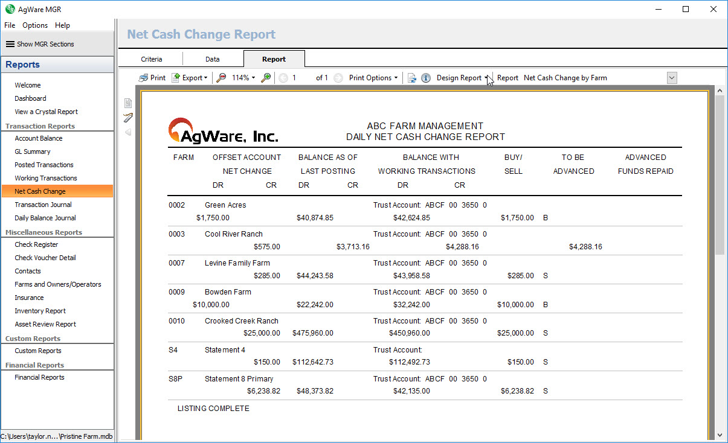
Task: Open the Options menu
Action: tap(35, 25)
